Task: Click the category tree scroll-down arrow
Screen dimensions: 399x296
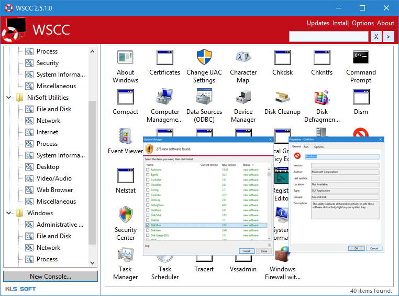Action: point(92,262)
